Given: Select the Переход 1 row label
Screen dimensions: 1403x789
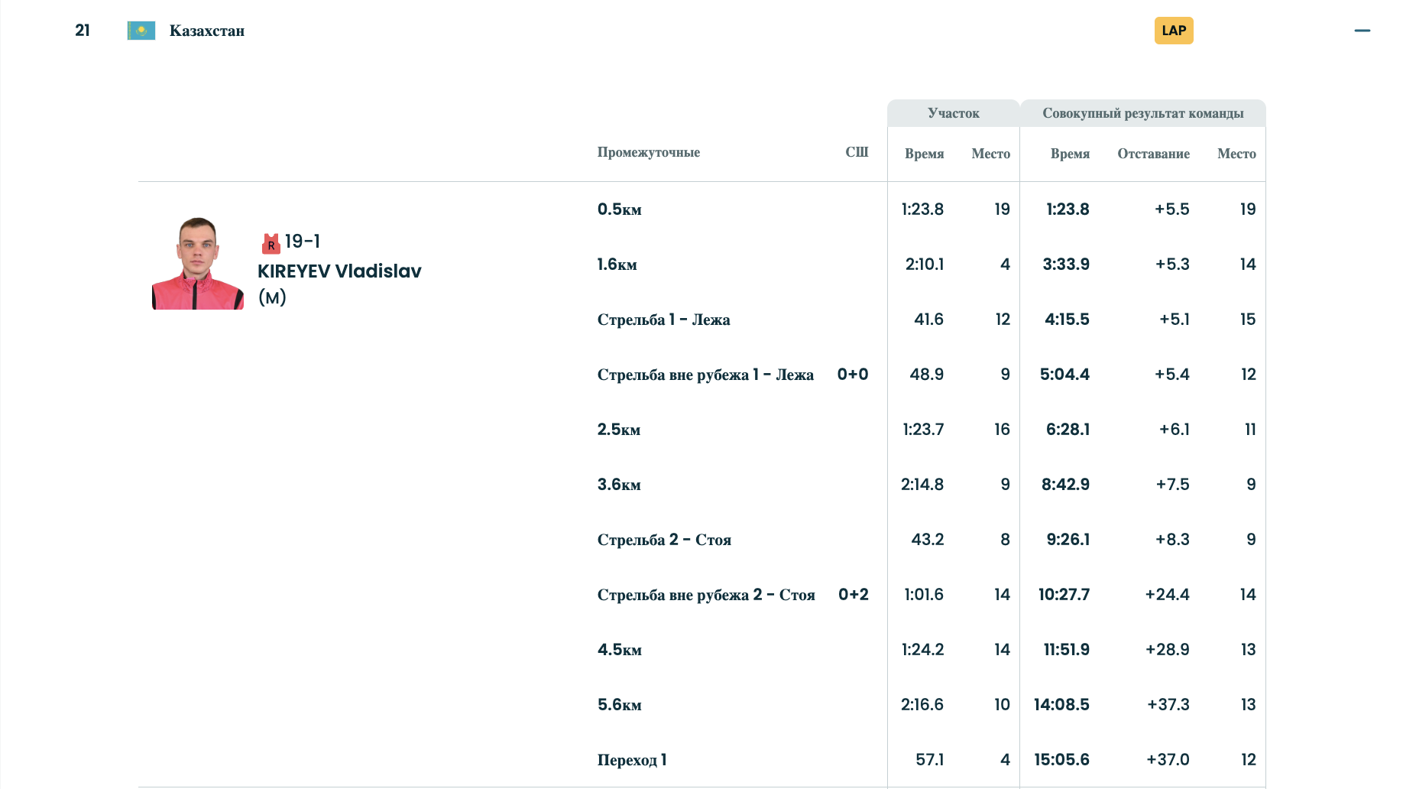Looking at the screenshot, I should [x=632, y=760].
